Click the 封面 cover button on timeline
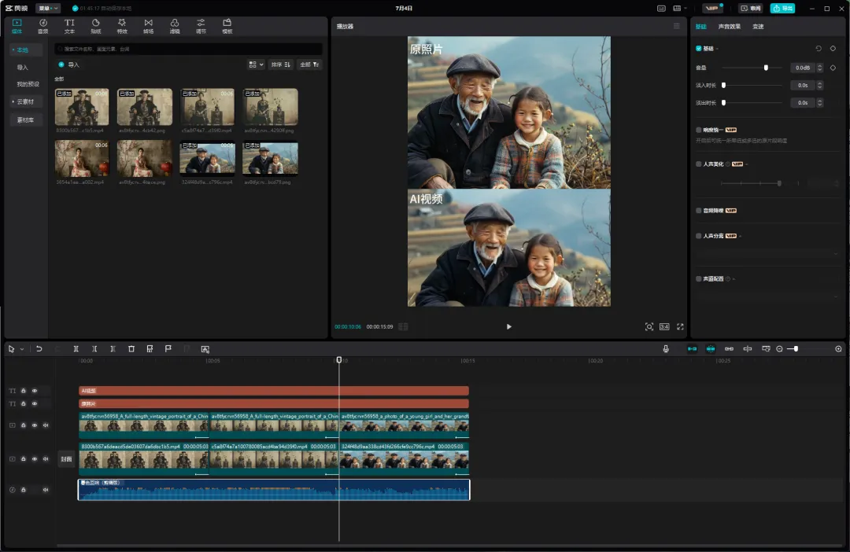Viewport: 850px width, 552px height. click(66, 459)
